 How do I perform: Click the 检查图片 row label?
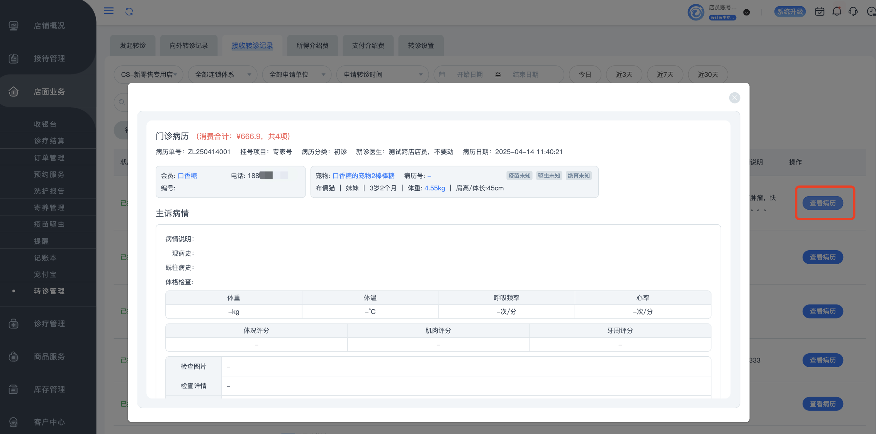194,366
